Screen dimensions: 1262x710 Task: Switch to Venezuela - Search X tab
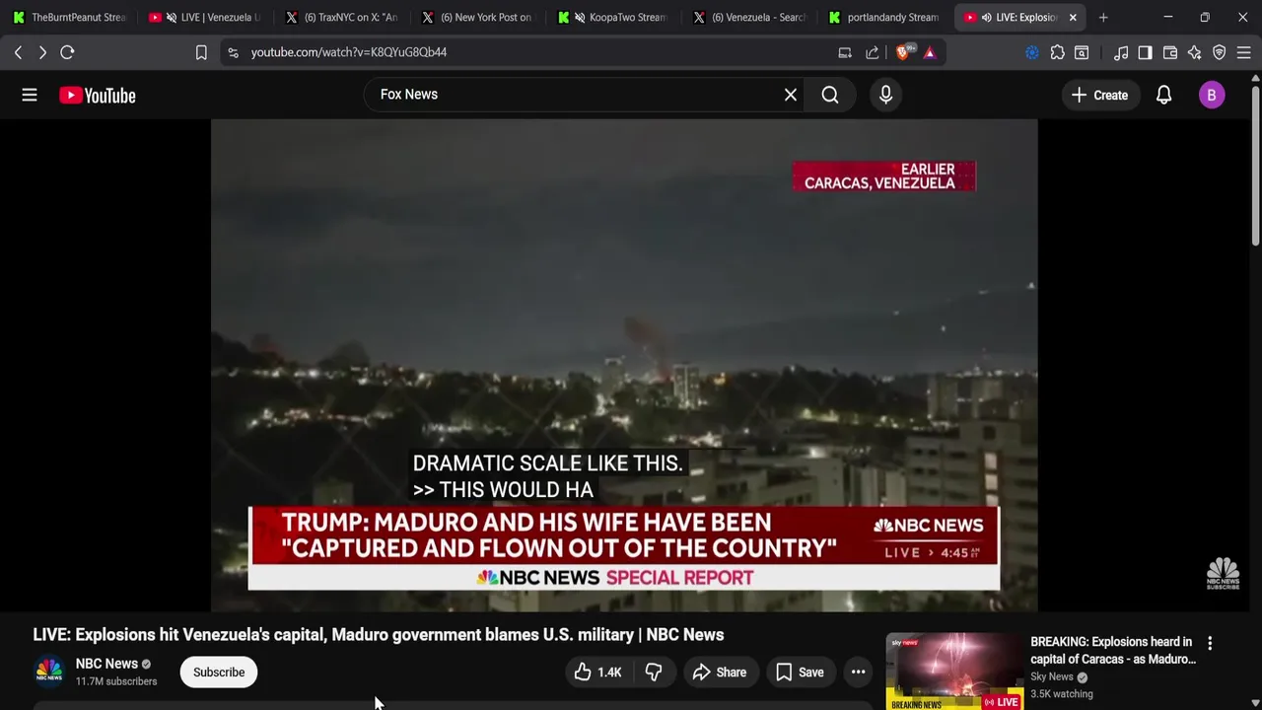click(x=748, y=18)
